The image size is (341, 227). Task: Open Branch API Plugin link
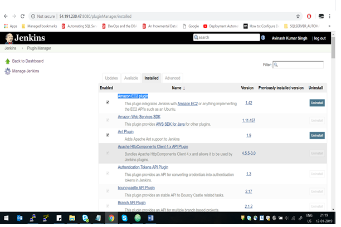pos(132,203)
